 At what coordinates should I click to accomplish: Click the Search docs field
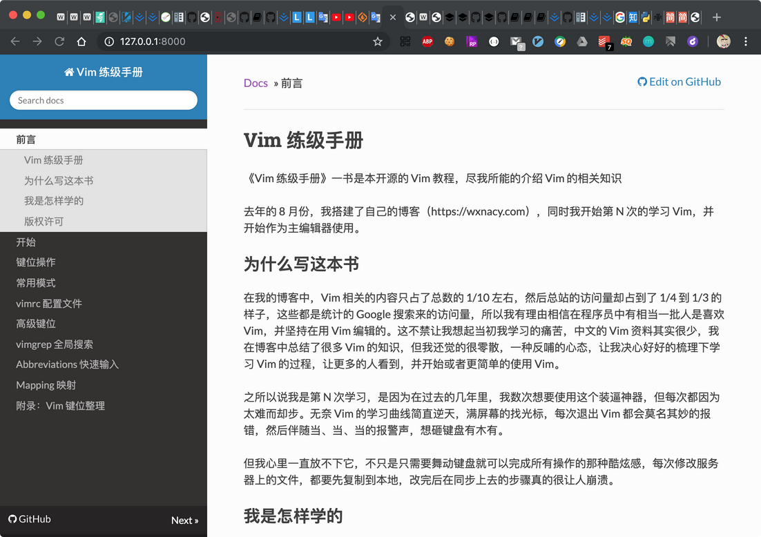click(104, 100)
